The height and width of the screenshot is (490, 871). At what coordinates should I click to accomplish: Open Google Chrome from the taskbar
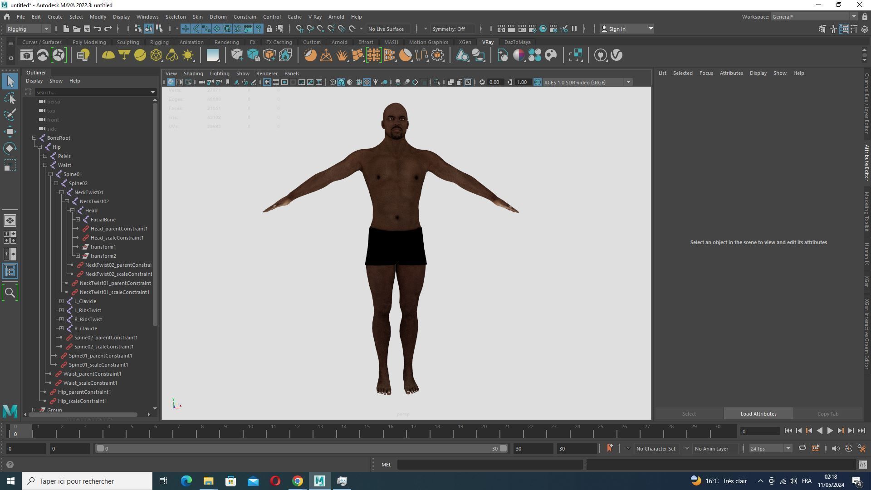(298, 481)
